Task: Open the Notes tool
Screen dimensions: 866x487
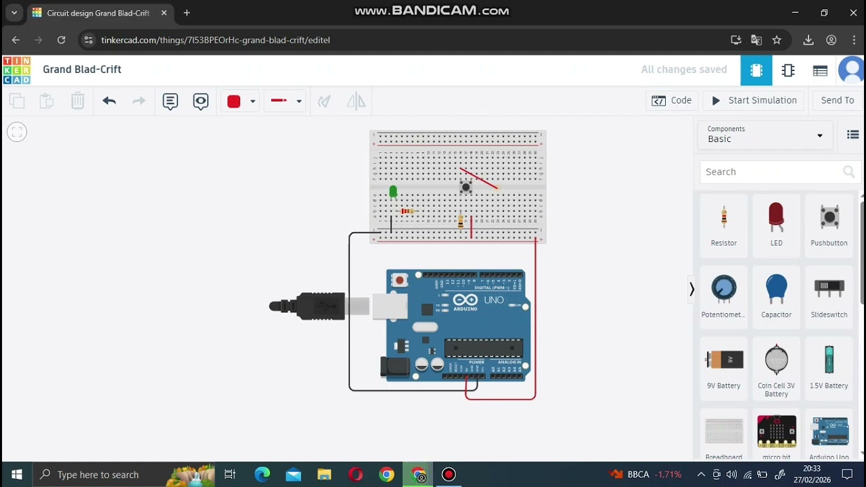Action: tap(170, 101)
